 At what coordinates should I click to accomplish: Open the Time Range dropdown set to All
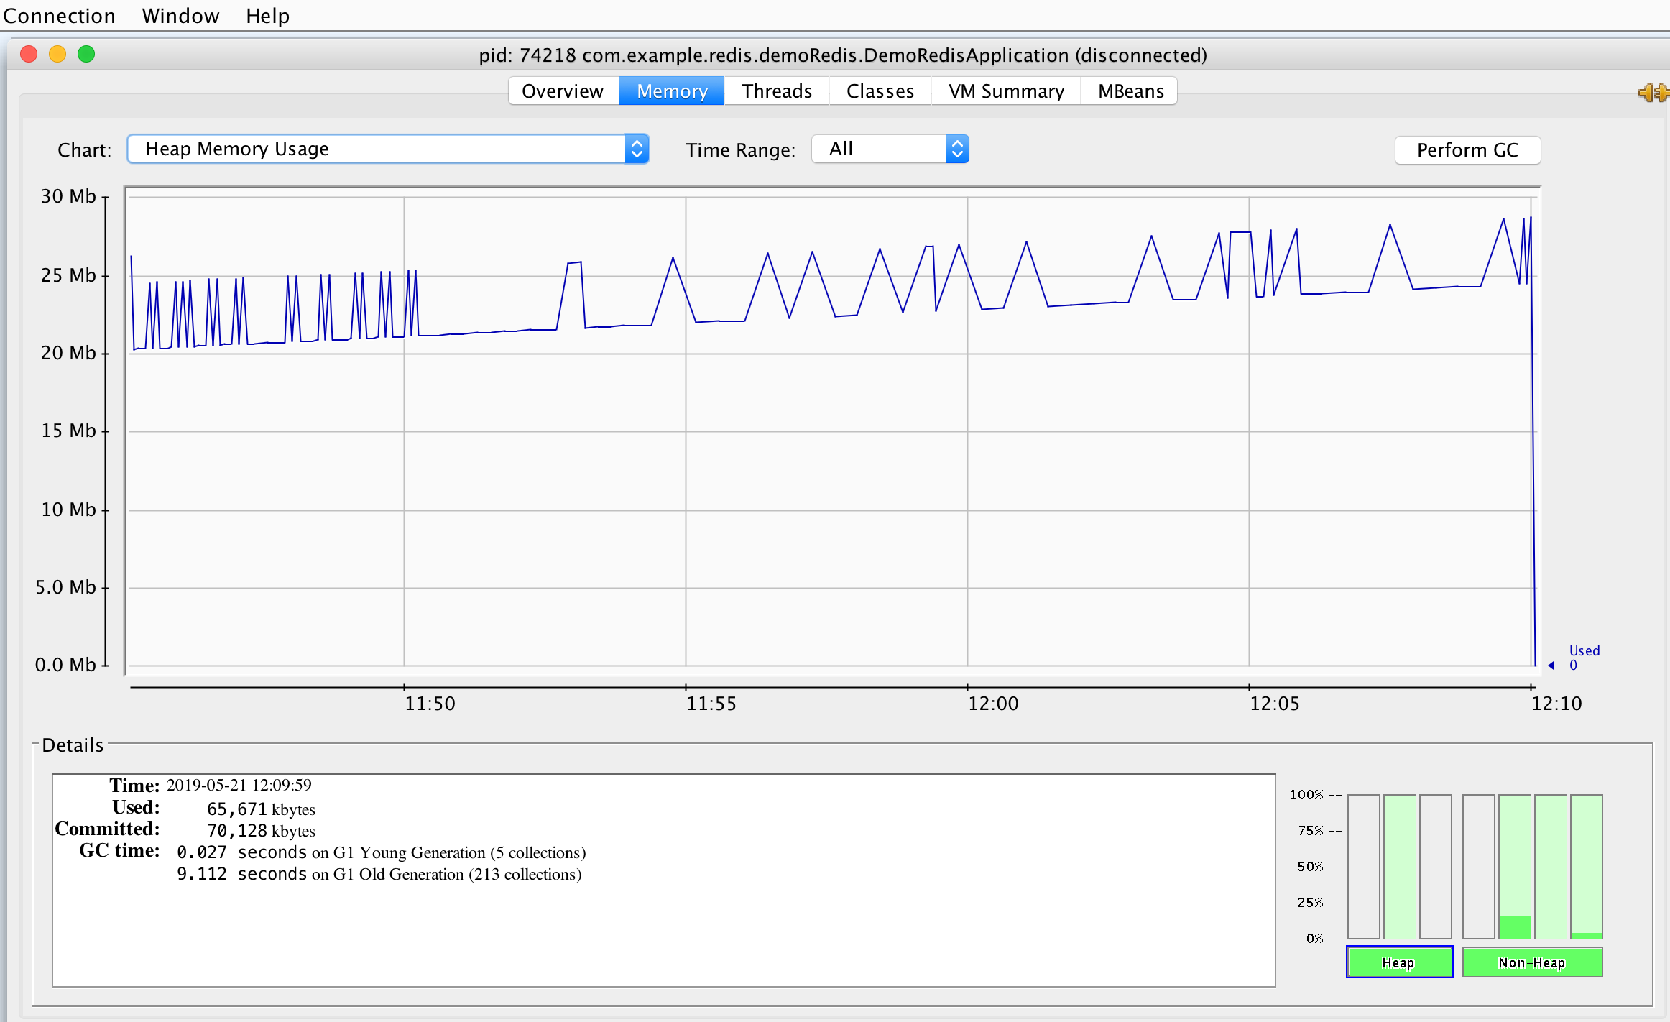[x=890, y=149]
